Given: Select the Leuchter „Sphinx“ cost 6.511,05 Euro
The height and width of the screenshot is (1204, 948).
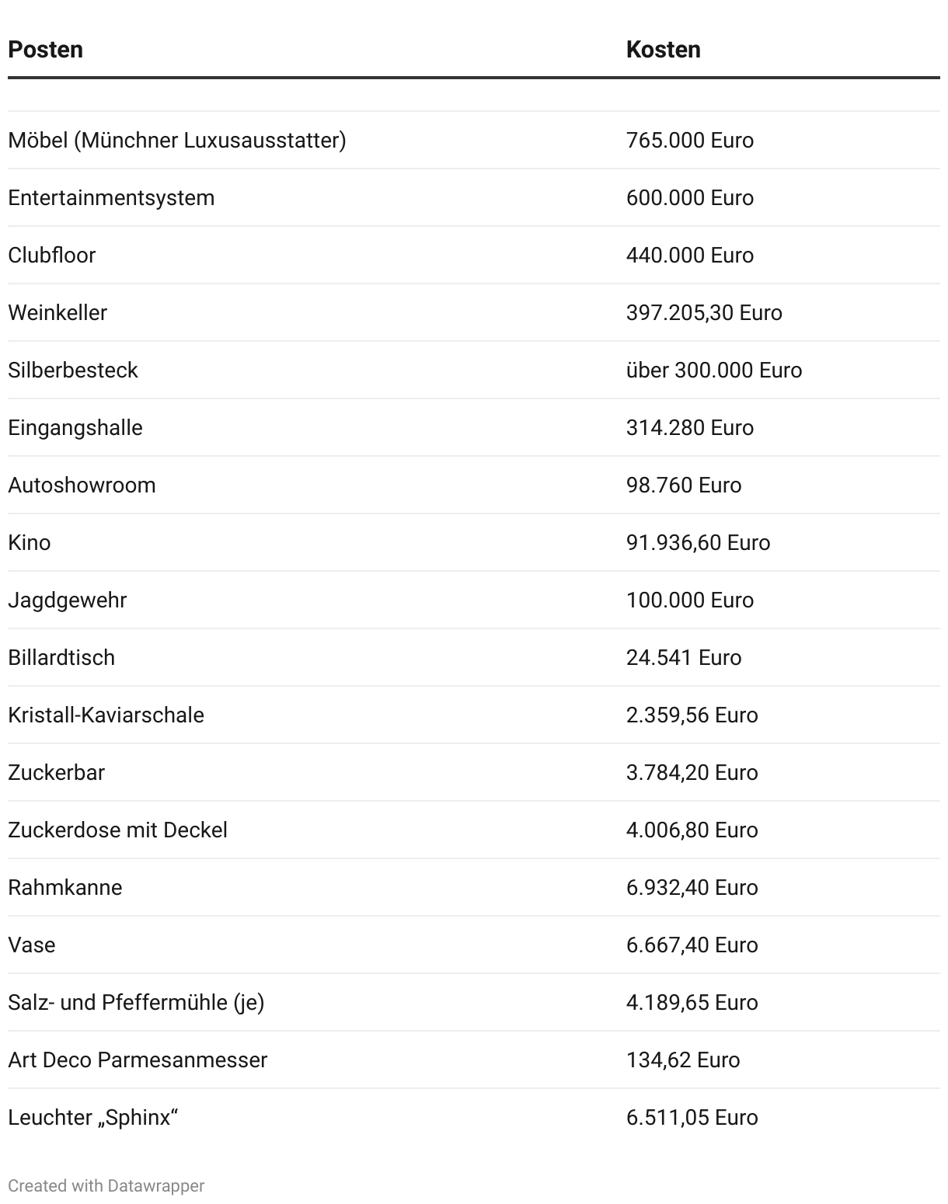Looking at the screenshot, I should click(692, 1118).
